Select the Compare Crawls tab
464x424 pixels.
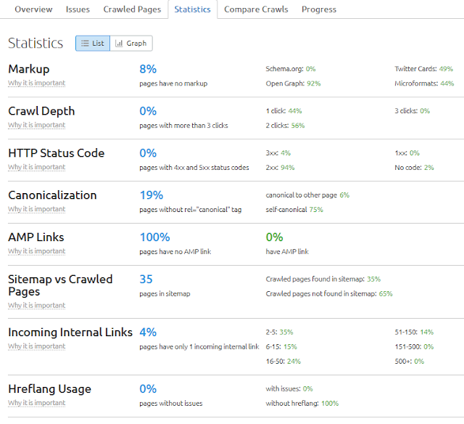click(256, 9)
